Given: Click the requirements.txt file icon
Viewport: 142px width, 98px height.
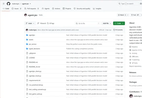Looking at the screenshot, I should pos(27,80).
